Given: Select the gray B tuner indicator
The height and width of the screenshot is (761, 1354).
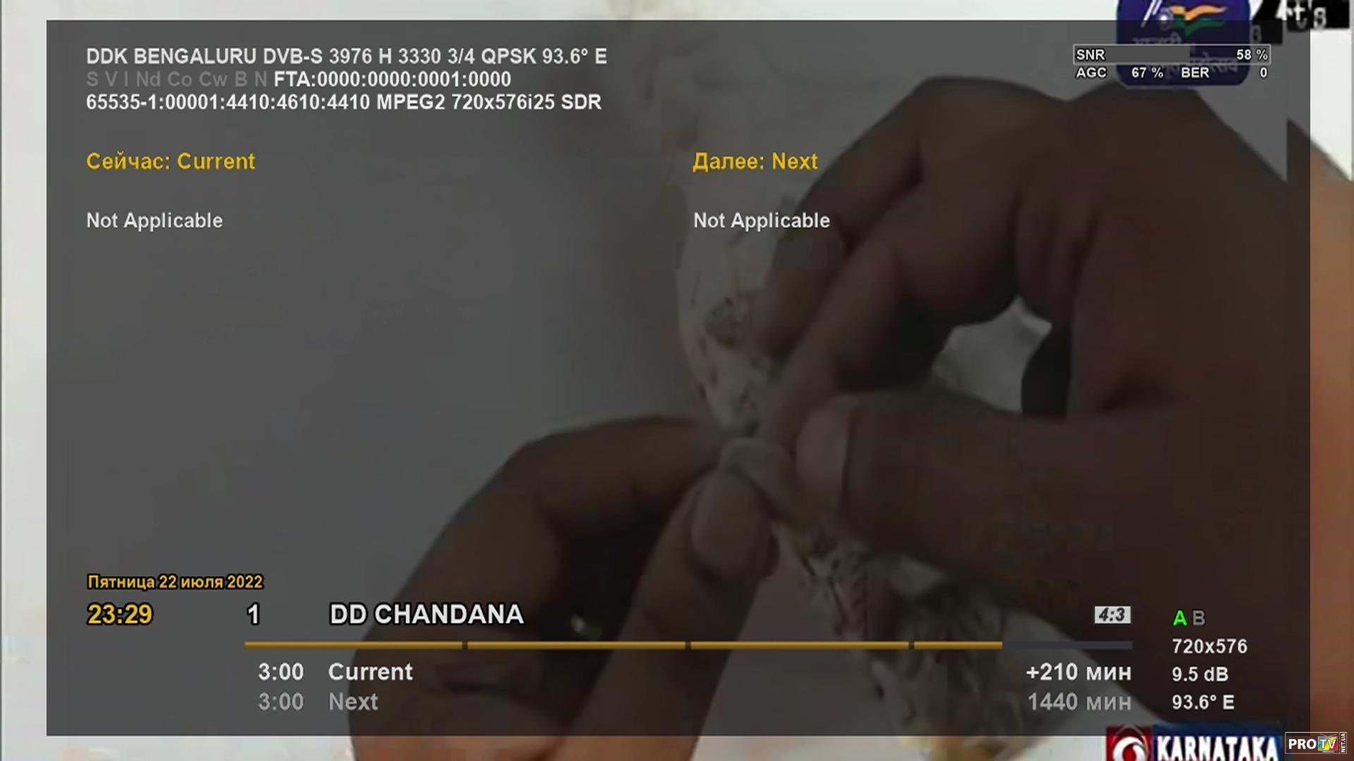Looking at the screenshot, I should tap(1198, 619).
